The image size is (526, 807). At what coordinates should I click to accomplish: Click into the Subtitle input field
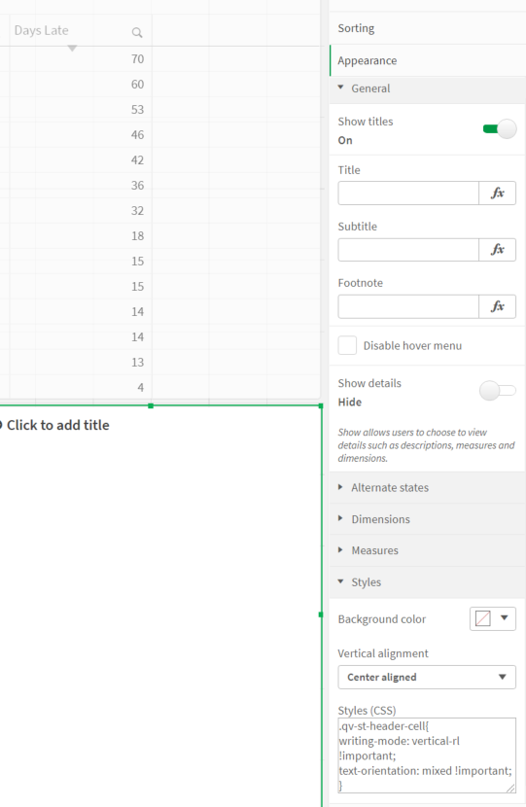(x=408, y=250)
